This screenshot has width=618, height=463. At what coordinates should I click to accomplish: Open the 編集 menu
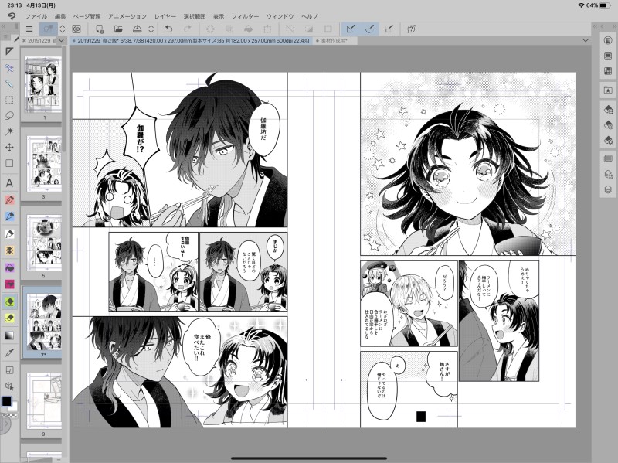pyautogui.click(x=60, y=16)
